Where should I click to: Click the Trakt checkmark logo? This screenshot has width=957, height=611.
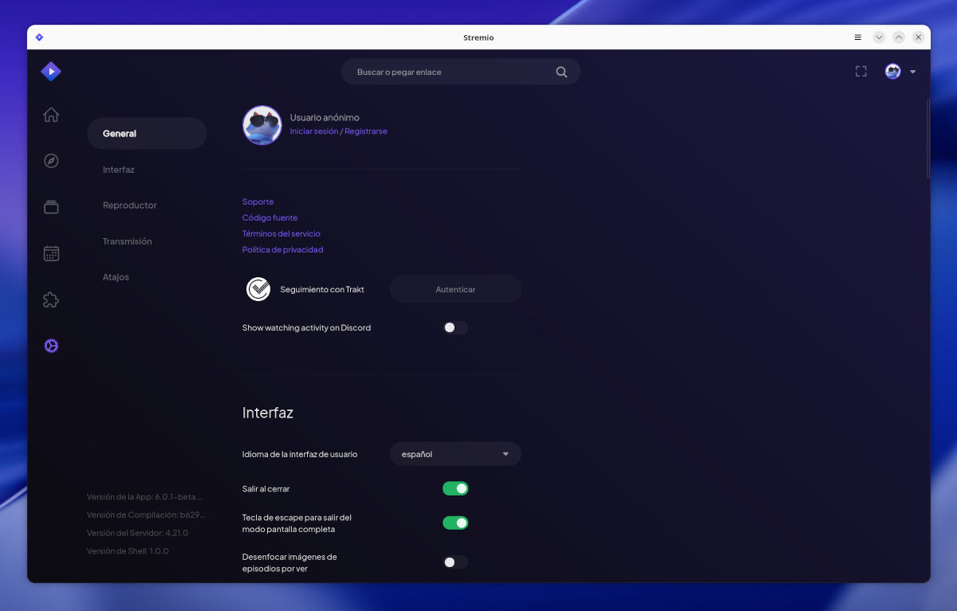point(258,289)
